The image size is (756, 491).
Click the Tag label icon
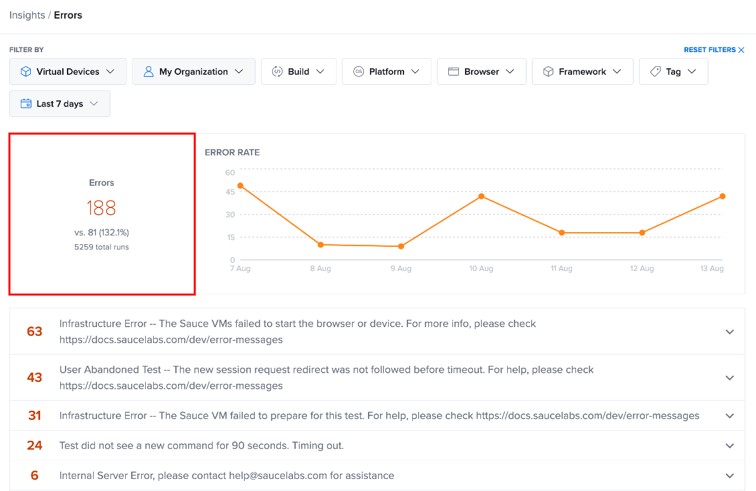[655, 72]
